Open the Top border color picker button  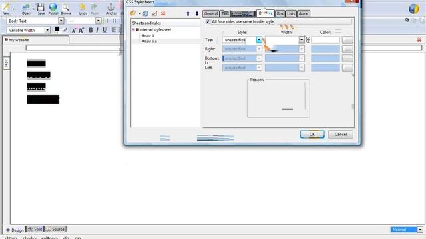coord(347,40)
